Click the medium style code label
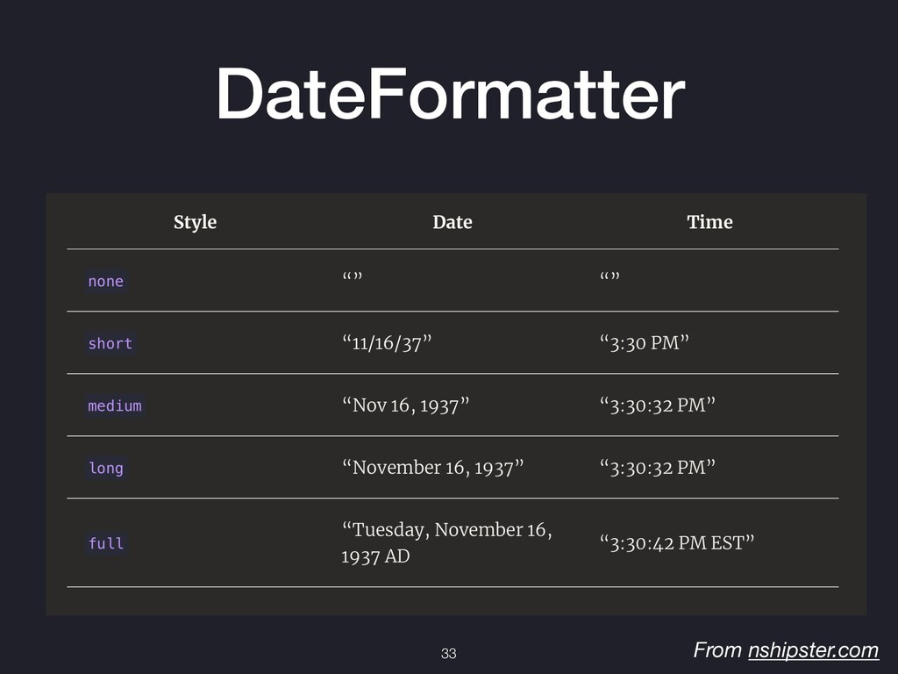 tap(115, 405)
